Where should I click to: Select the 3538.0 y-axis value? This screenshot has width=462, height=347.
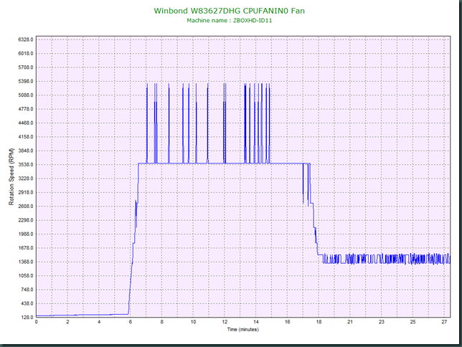(x=26, y=164)
